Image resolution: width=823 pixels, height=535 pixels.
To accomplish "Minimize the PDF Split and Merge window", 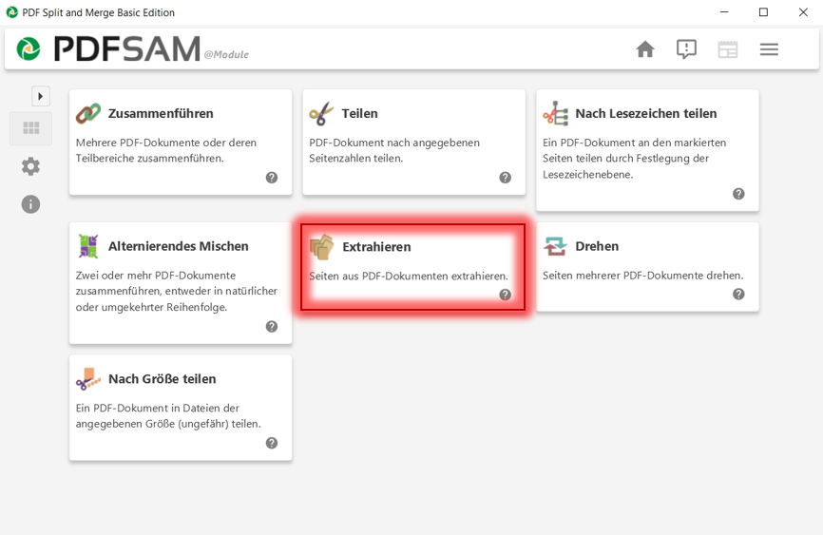I will pyautogui.click(x=724, y=12).
